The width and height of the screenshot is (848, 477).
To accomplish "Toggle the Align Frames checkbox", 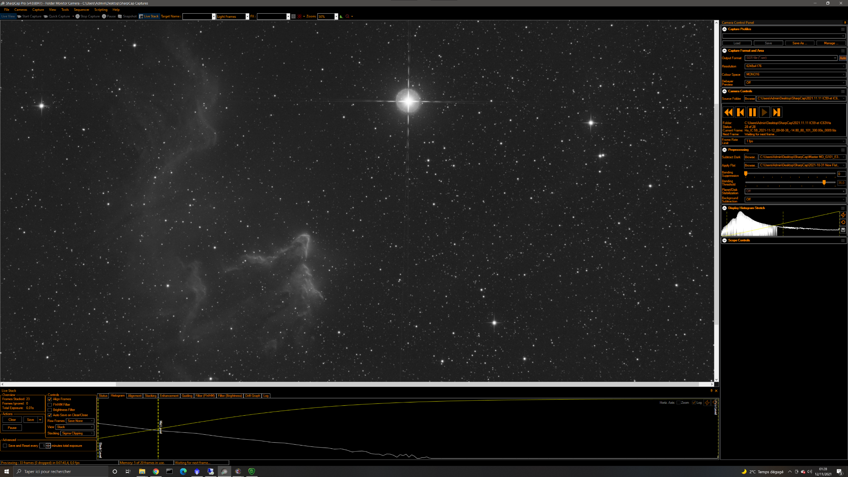I will click(x=50, y=399).
